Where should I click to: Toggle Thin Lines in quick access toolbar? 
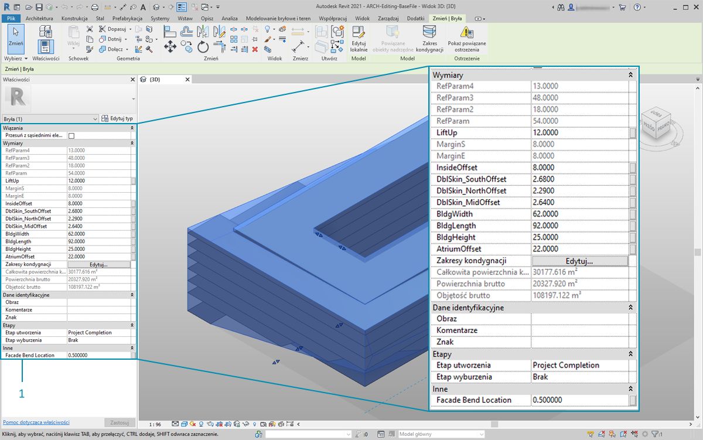pyautogui.click(x=182, y=7)
